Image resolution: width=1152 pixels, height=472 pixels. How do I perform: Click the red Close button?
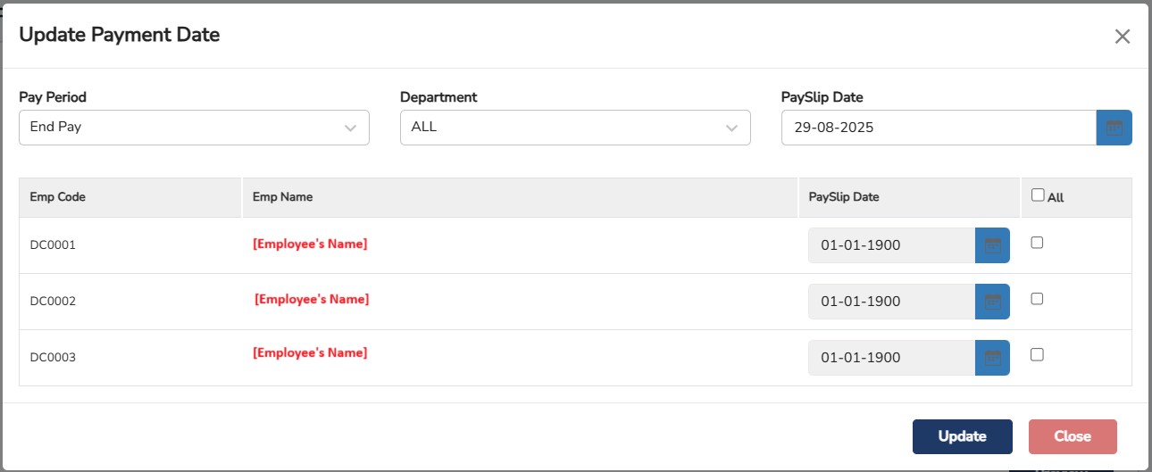(1072, 436)
